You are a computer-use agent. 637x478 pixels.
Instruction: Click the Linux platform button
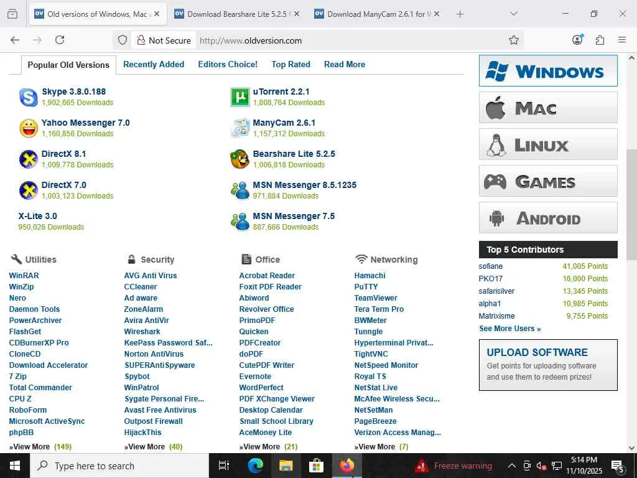pos(548,144)
